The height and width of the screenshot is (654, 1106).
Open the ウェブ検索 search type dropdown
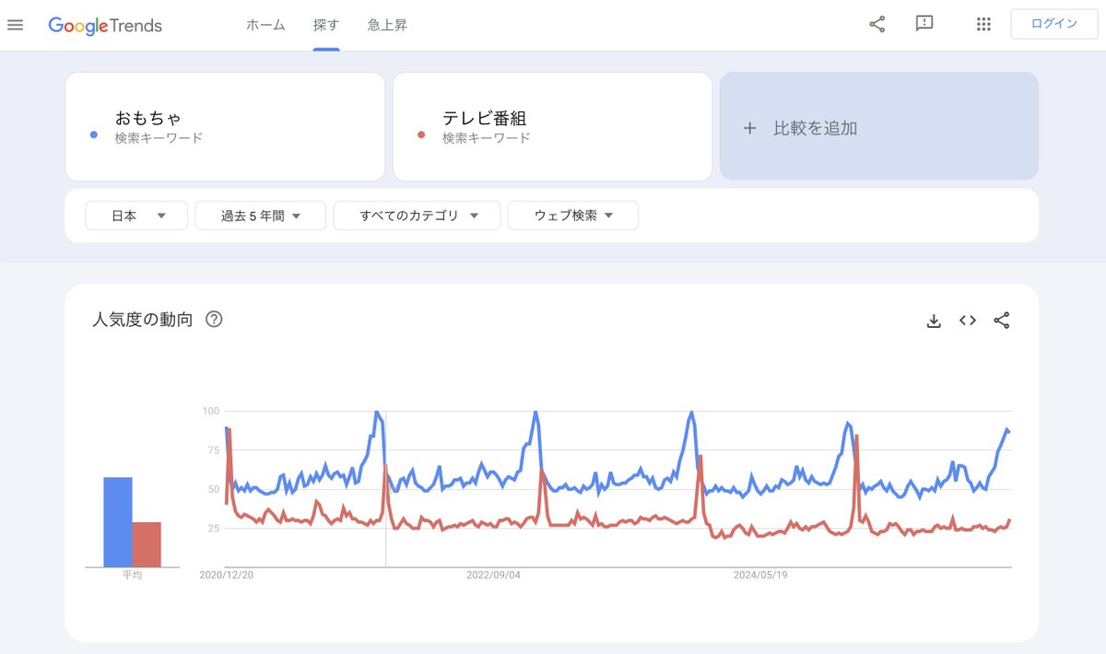coord(573,216)
